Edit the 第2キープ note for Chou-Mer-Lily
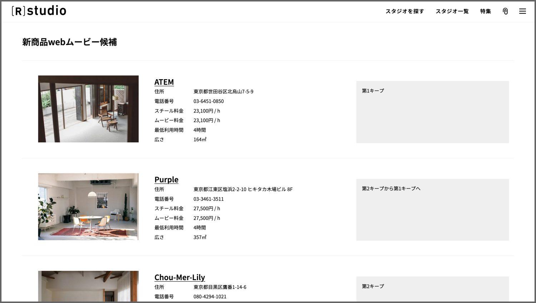Viewport: 536px width, 303px height. coord(432,289)
